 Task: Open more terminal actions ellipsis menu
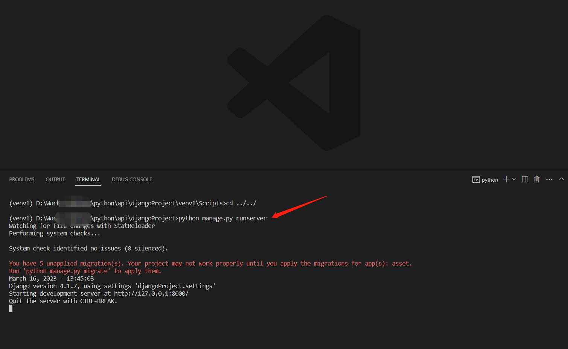click(x=549, y=179)
